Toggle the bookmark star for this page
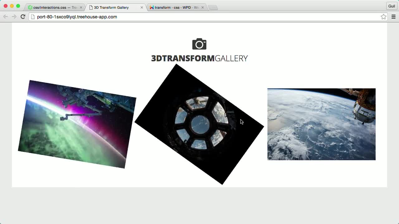399x224 pixels. 383,17
